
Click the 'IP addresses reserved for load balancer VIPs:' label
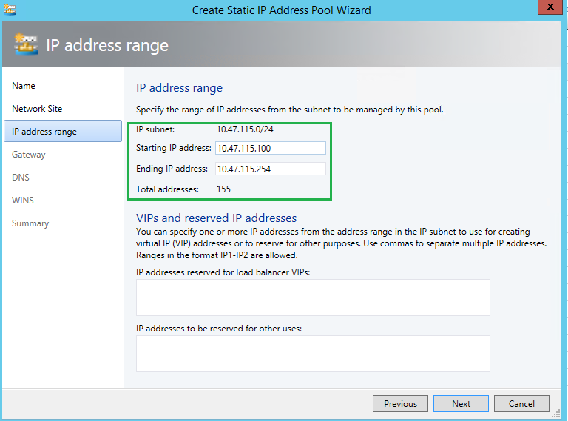pos(223,272)
